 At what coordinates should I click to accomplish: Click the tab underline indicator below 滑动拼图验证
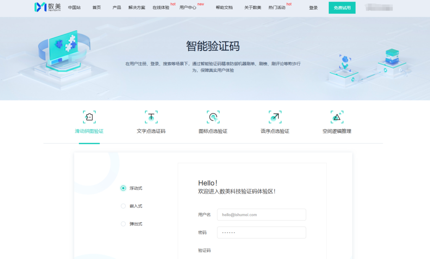pos(89,143)
